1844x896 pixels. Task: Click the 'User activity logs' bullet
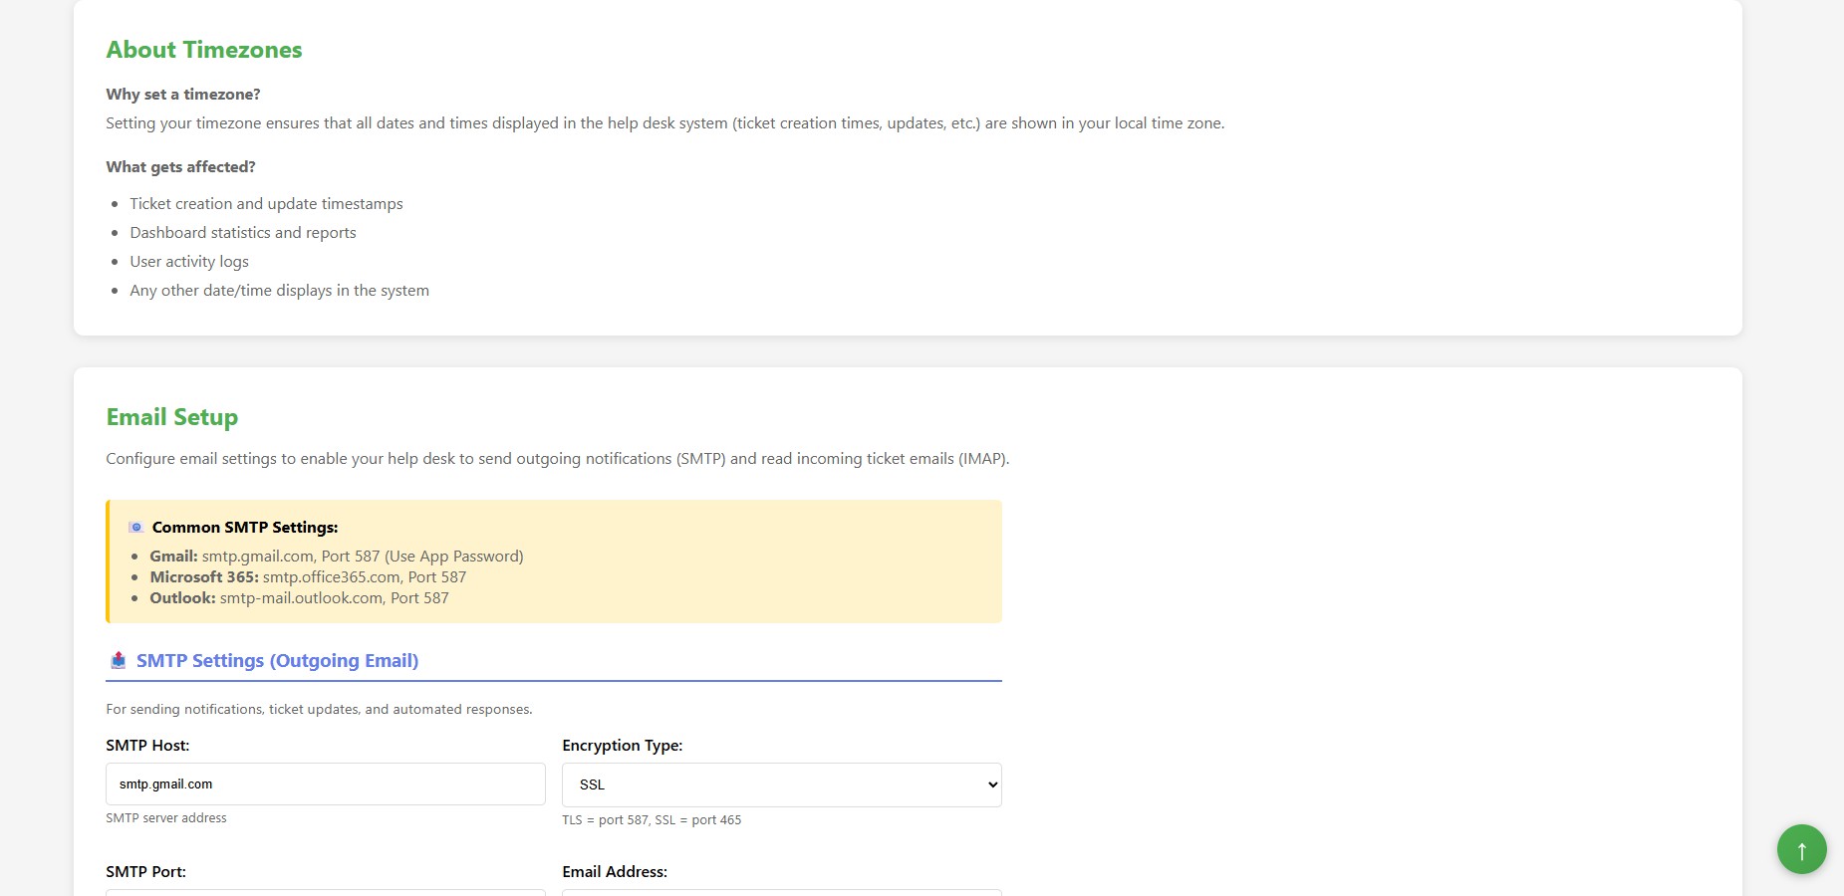189,261
